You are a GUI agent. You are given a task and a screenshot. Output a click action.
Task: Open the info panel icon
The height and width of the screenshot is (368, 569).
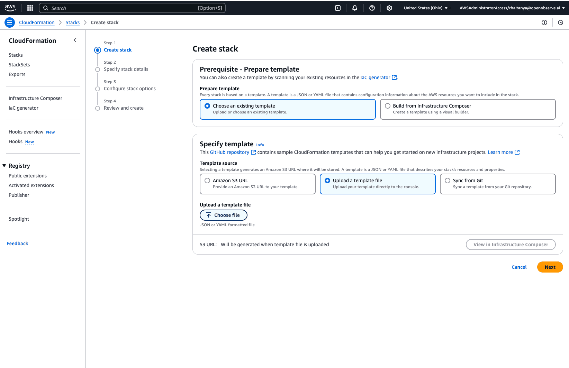544,22
